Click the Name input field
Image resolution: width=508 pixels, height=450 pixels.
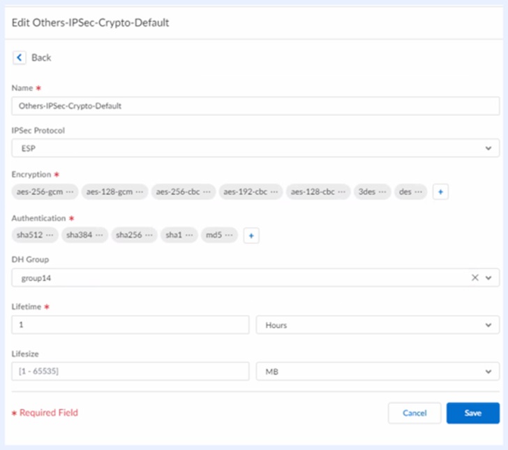255,106
